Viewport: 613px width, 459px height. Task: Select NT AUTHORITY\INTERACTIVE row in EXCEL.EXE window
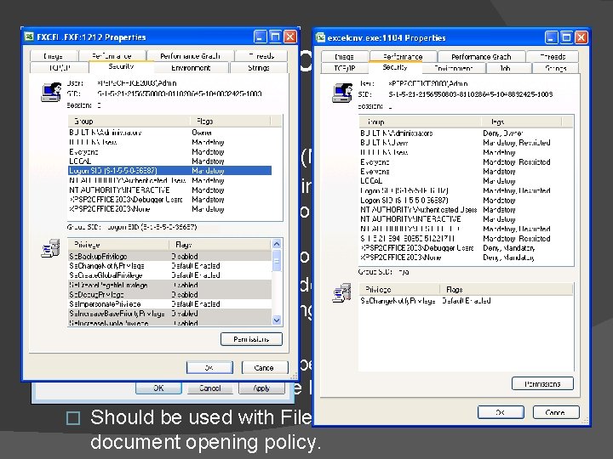click(169, 190)
